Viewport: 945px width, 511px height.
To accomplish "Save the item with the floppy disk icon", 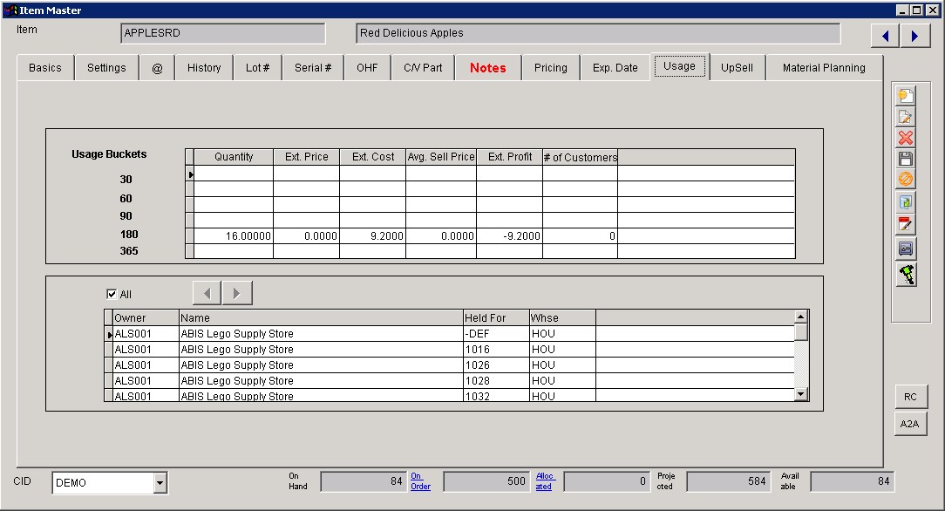I will tap(906, 159).
